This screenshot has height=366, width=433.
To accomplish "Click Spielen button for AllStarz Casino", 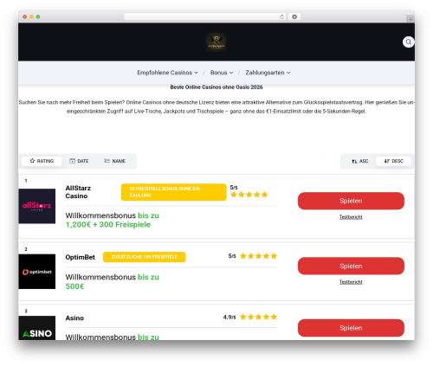I will [x=351, y=201].
